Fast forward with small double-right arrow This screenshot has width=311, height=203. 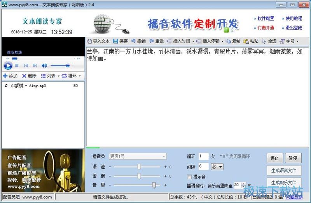pyautogui.click(x=79, y=58)
